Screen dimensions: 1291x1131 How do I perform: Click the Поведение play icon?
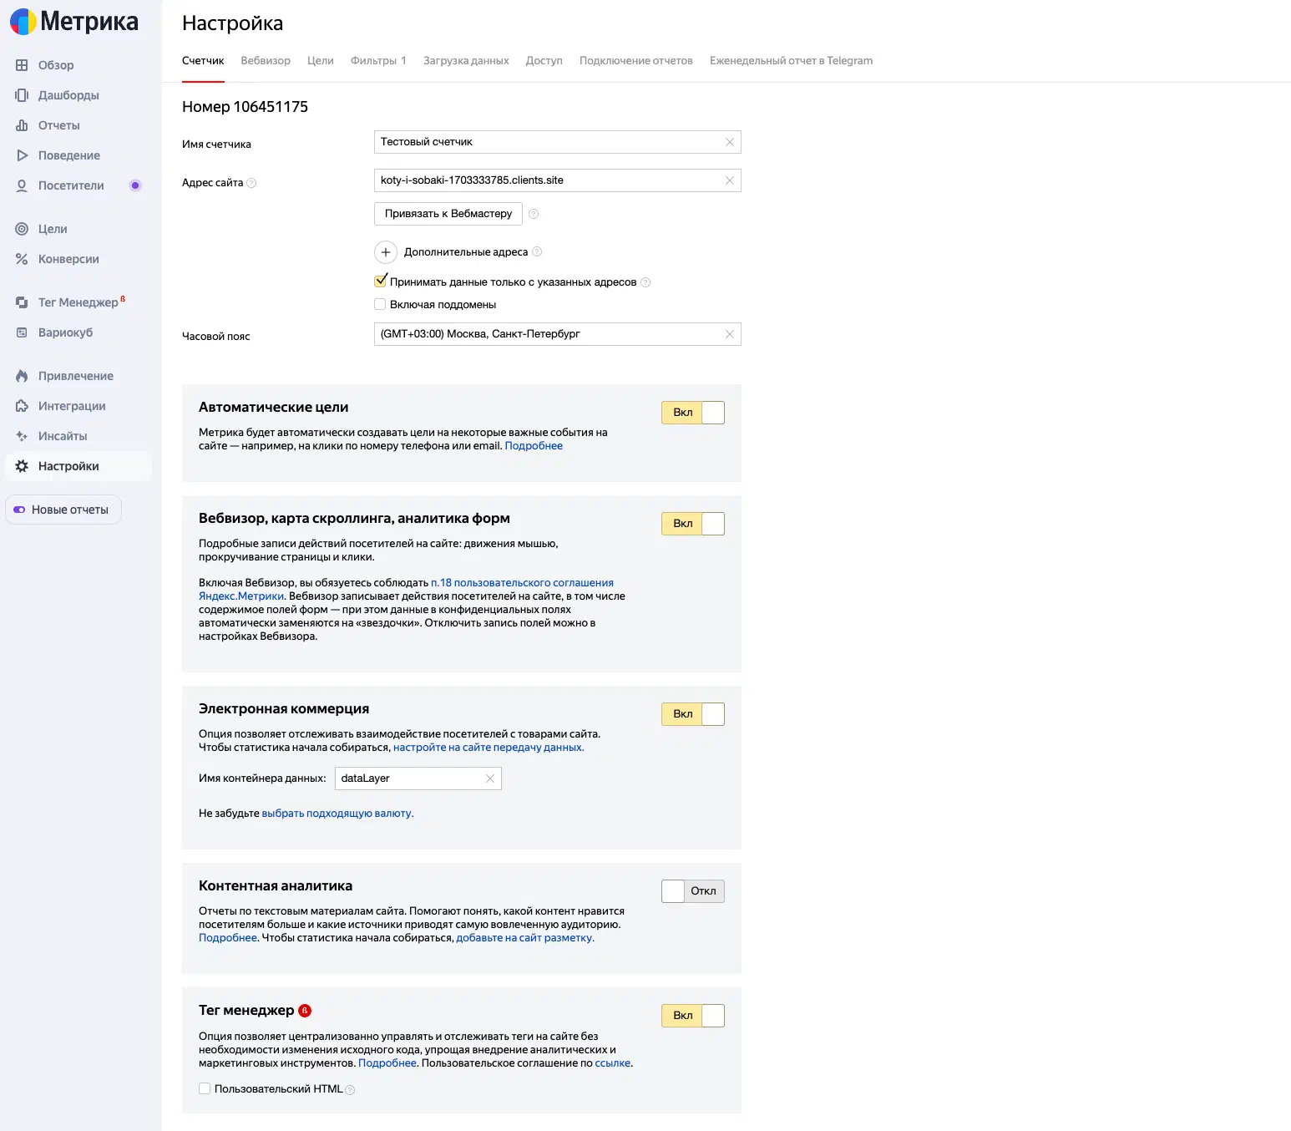pyautogui.click(x=22, y=155)
